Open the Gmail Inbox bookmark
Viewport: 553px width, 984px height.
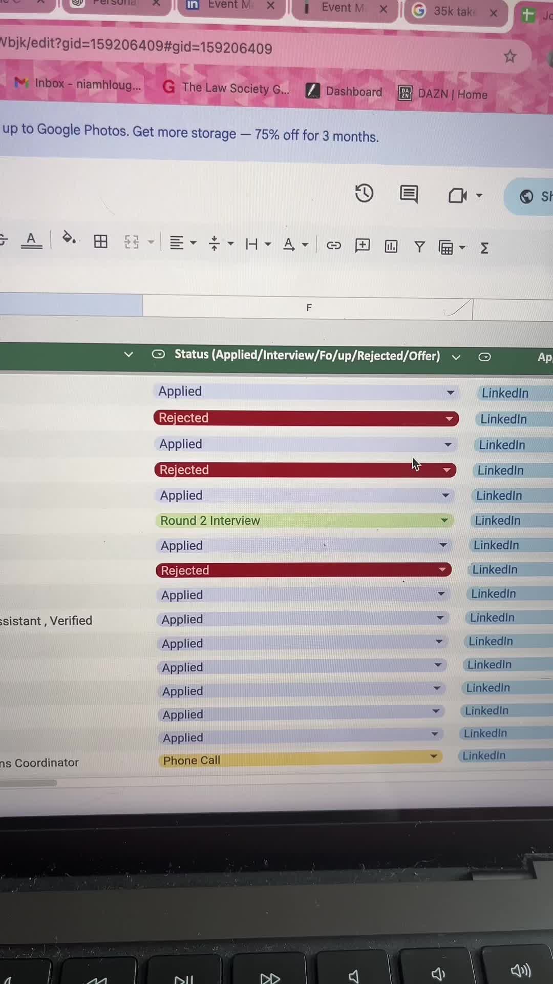tap(78, 84)
